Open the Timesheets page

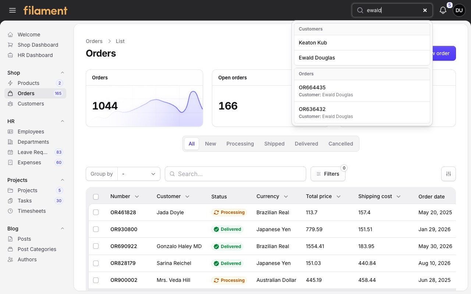35,211
